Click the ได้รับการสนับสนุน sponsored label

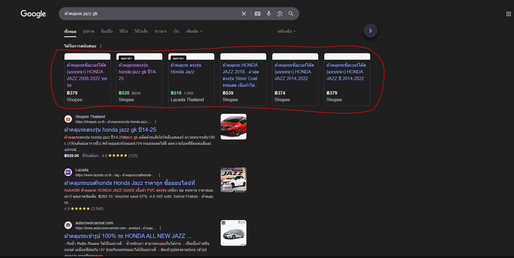tap(80, 46)
